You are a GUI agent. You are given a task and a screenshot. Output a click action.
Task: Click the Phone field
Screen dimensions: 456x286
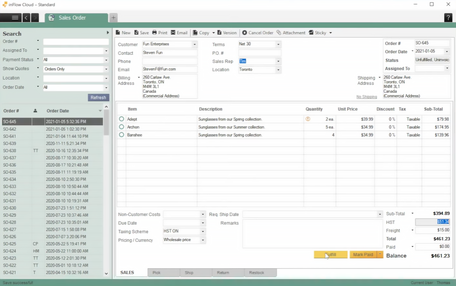point(170,61)
